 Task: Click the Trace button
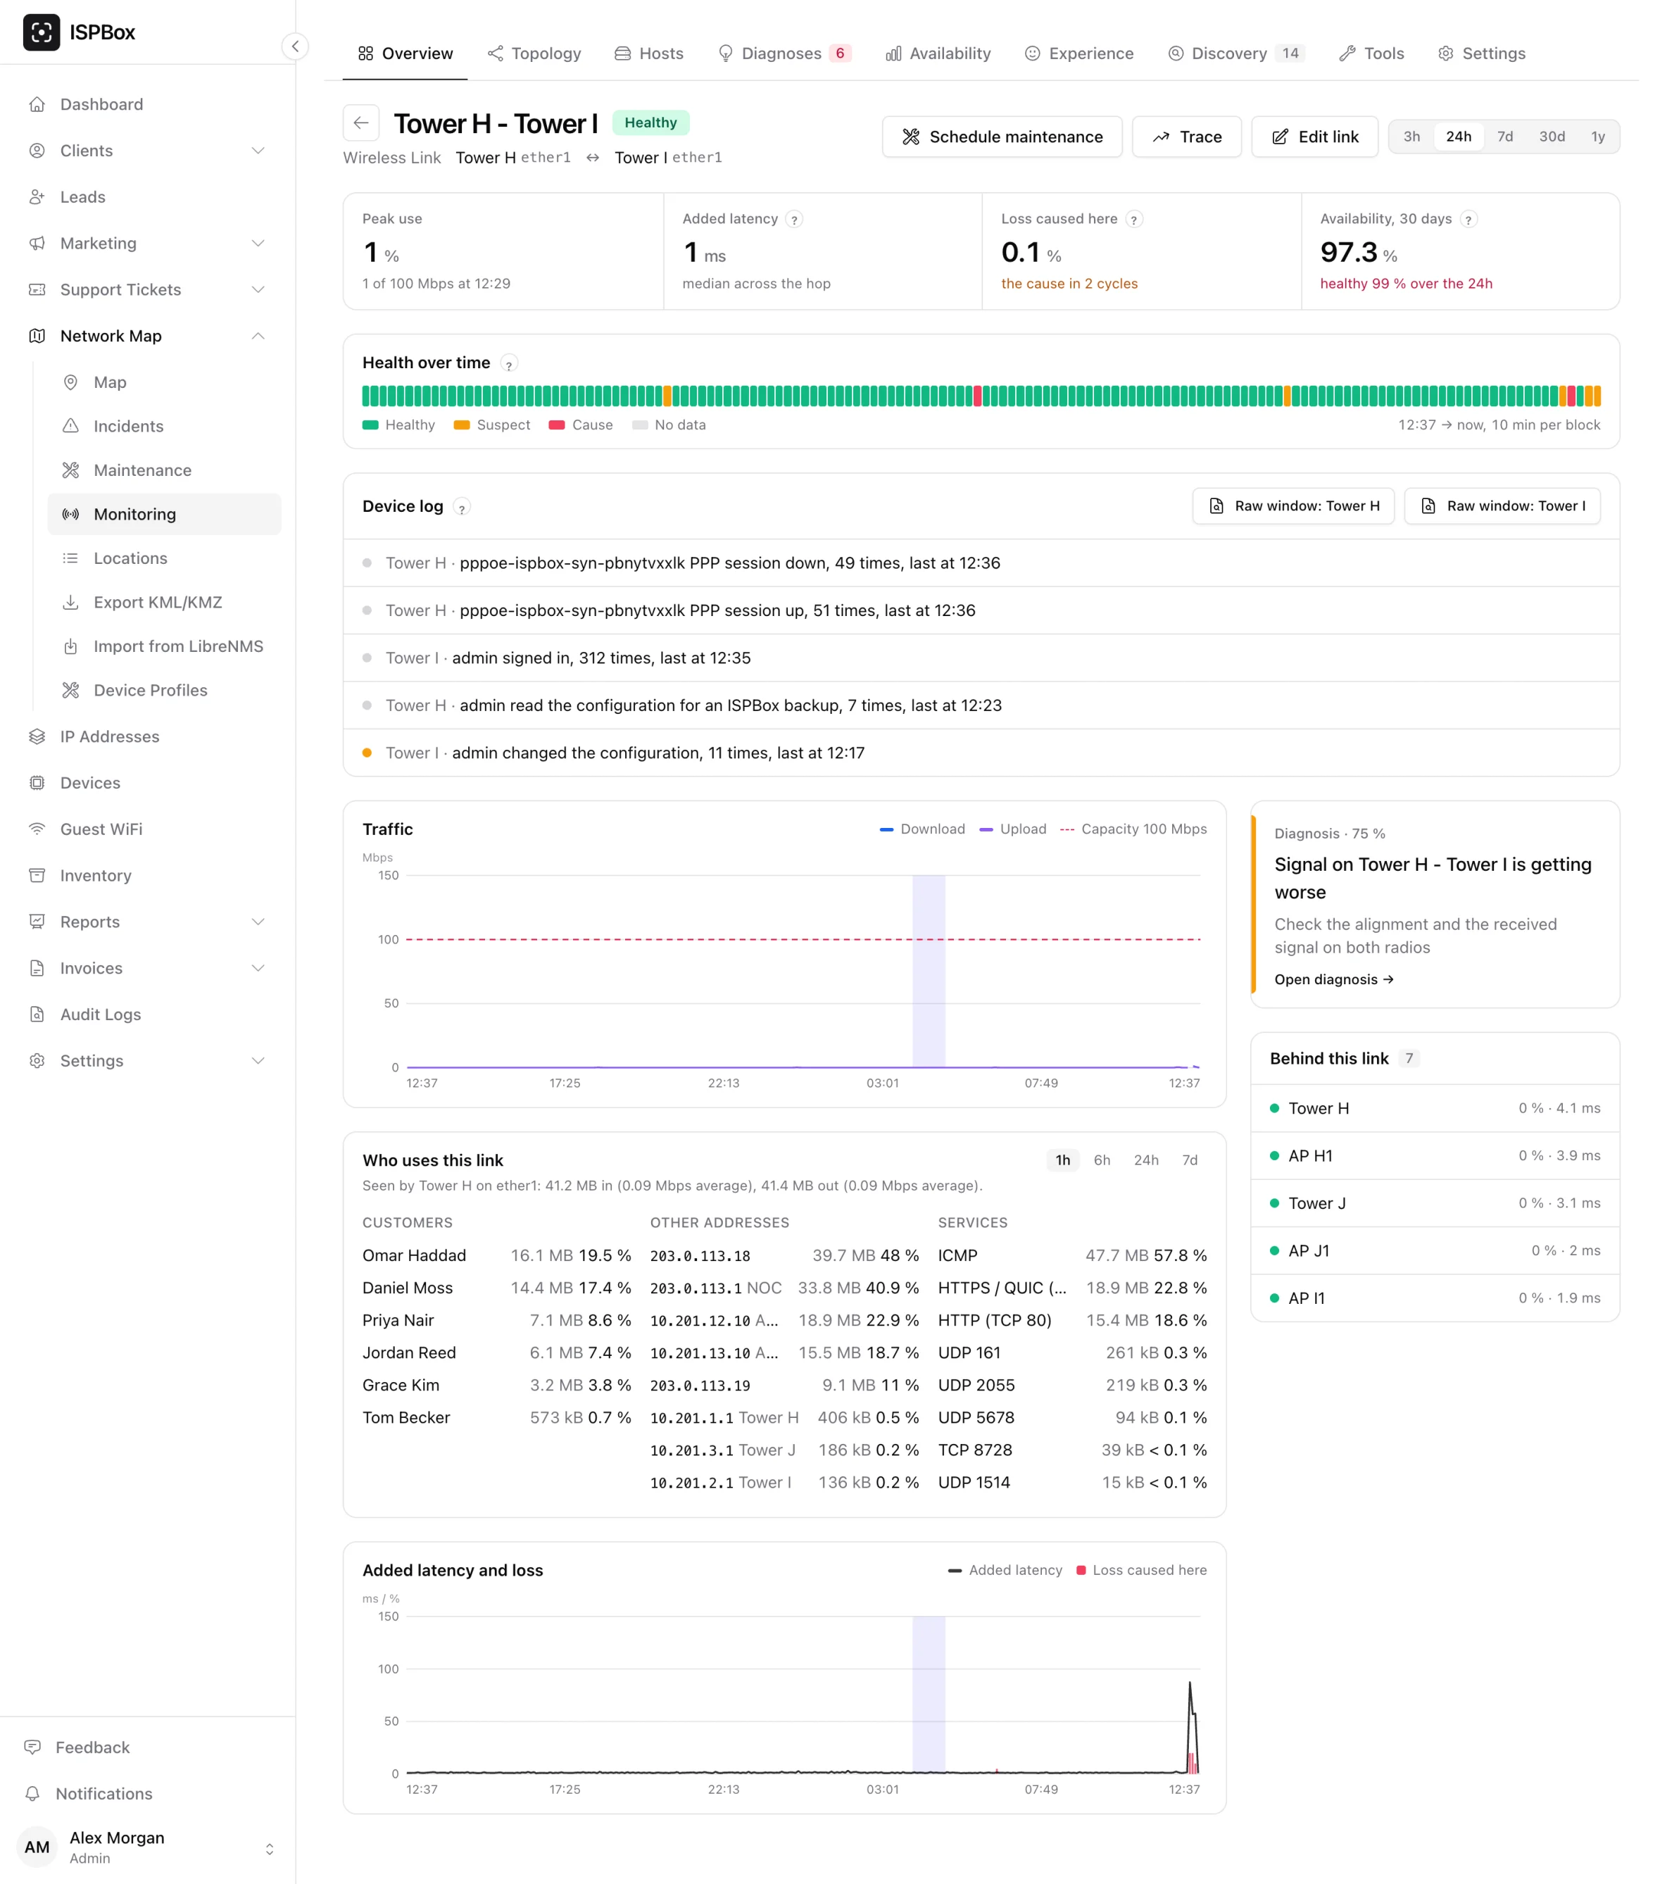[x=1187, y=137]
